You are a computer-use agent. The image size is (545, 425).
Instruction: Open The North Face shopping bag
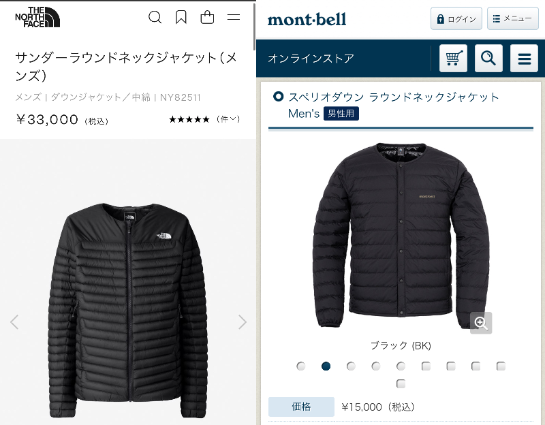point(207,17)
